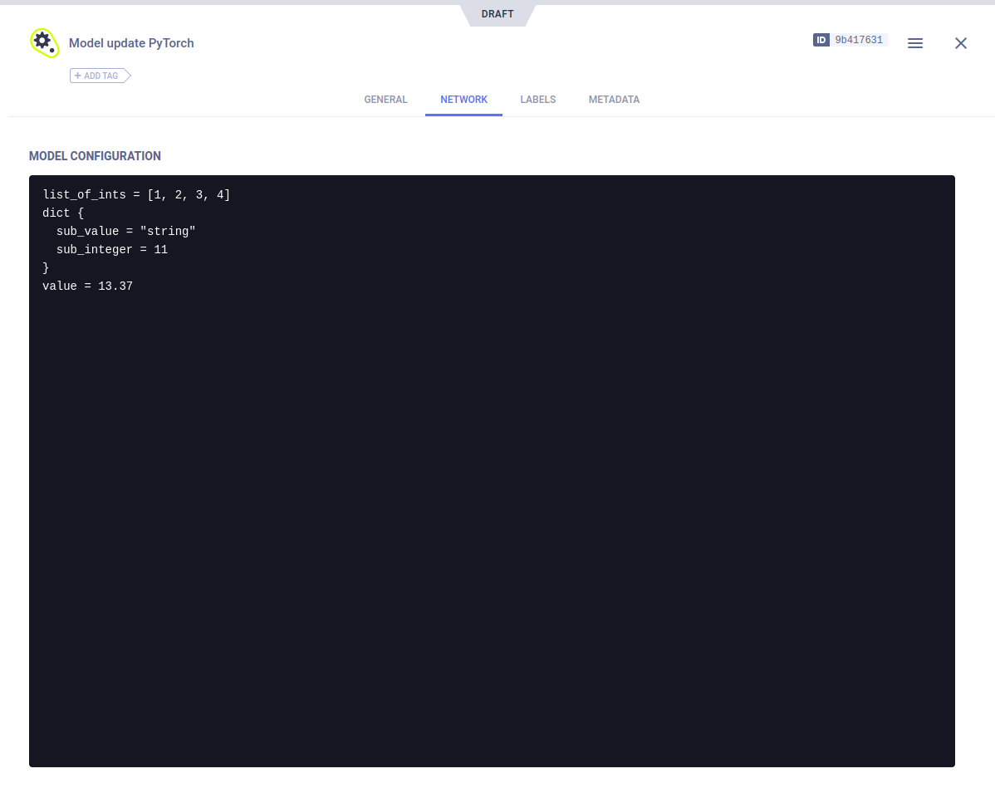Switch to the GENERAL tab
This screenshot has width=995, height=788.
pyautogui.click(x=385, y=99)
